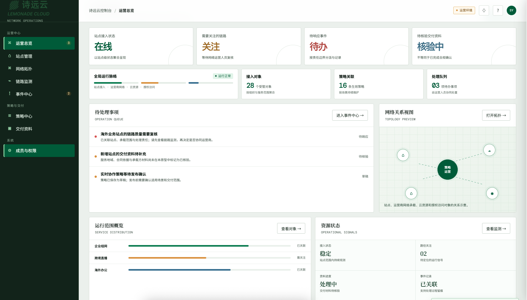This screenshot has height=300, width=527.
Task: Click the 诗远云 Lemonade Cloud logo
Action: pyautogui.click(x=28, y=9)
